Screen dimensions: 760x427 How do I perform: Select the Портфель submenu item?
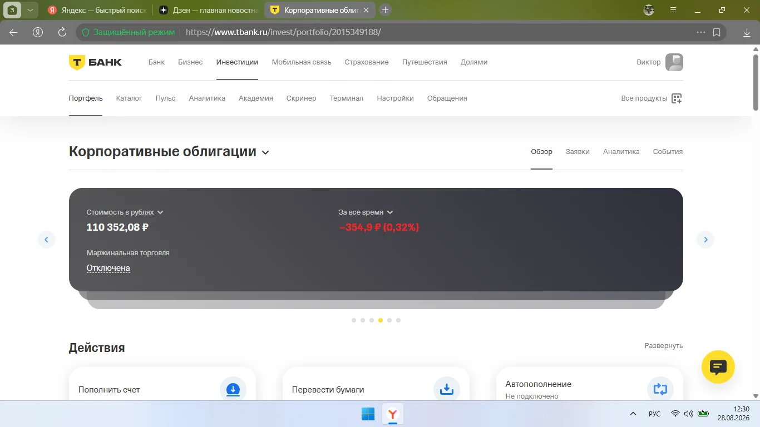click(x=86, y=98)
